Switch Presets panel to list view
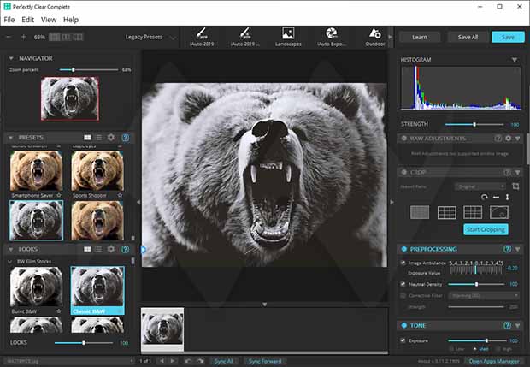Image resolution: width=530 pixels, height=367 pixels. (x=98, y=137)
